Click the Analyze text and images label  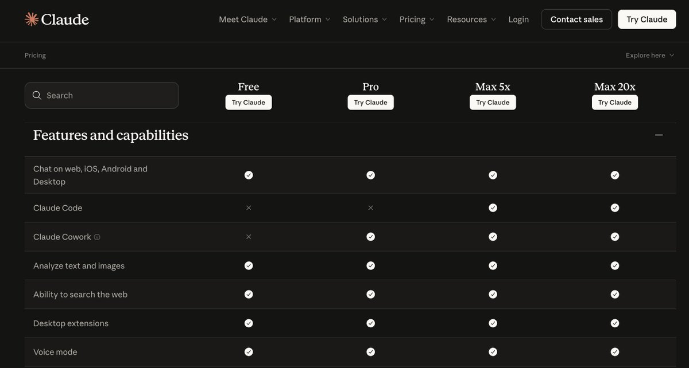click(x=79, y=266)
